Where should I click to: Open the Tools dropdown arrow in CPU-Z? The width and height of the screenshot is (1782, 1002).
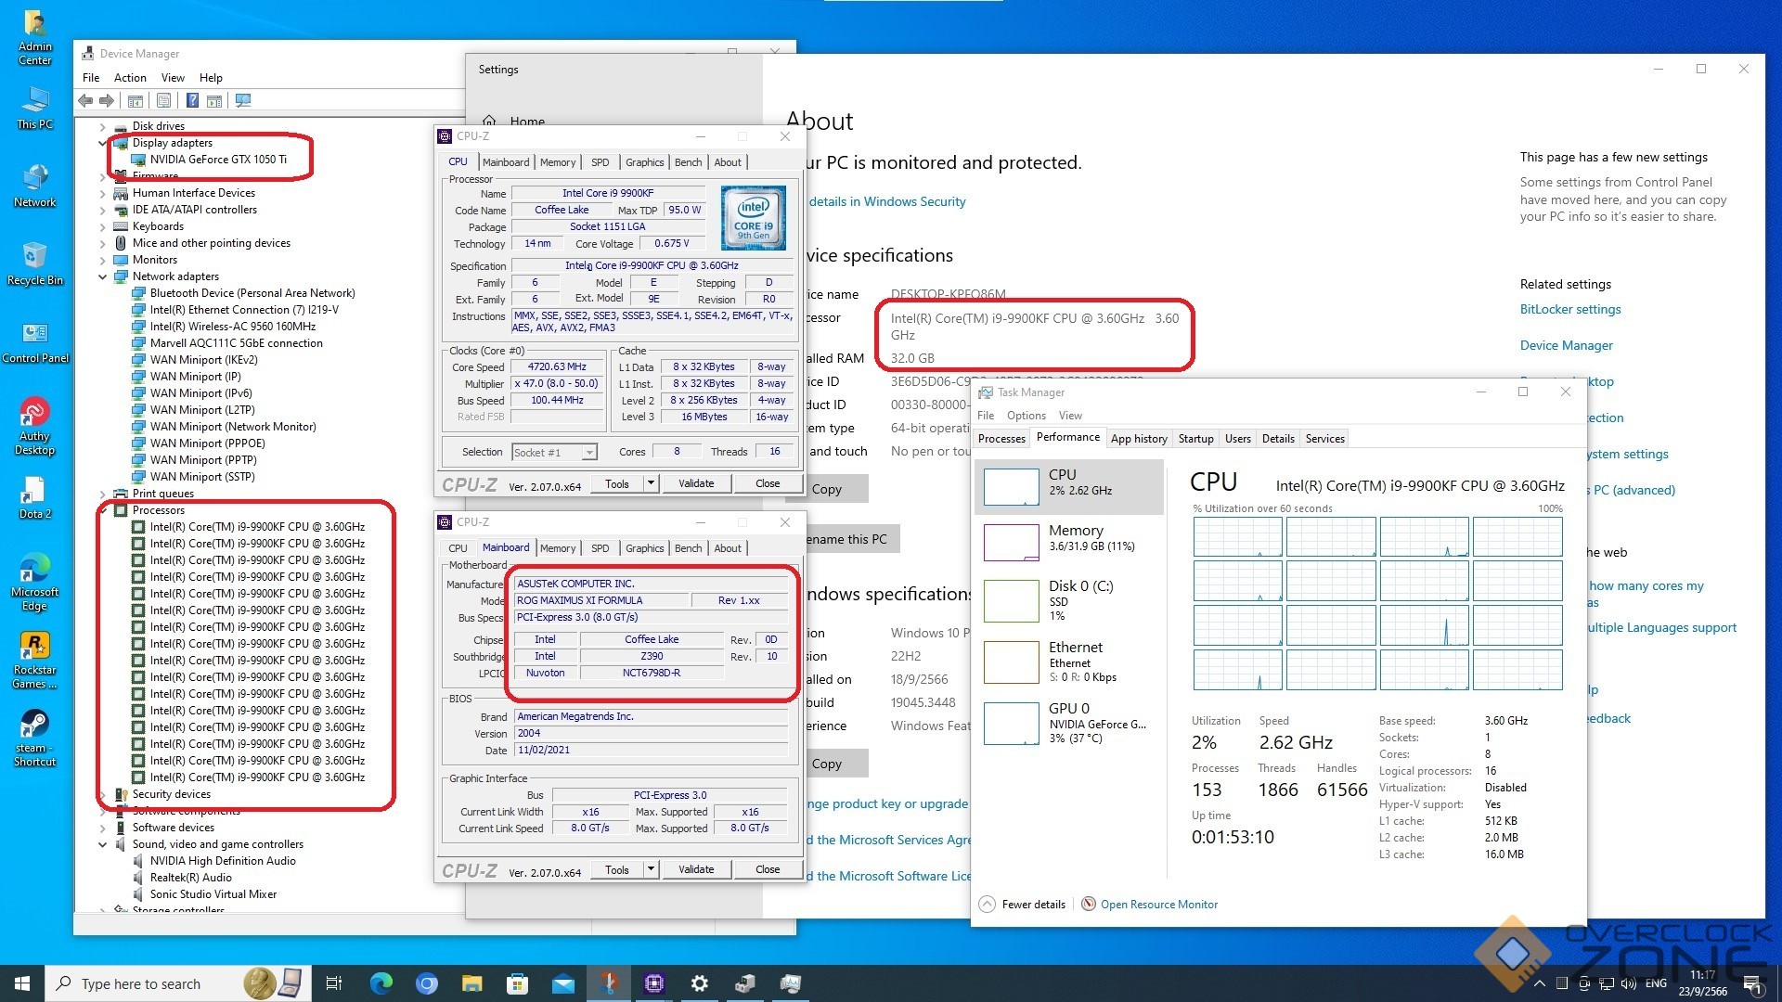pos(651,483)
